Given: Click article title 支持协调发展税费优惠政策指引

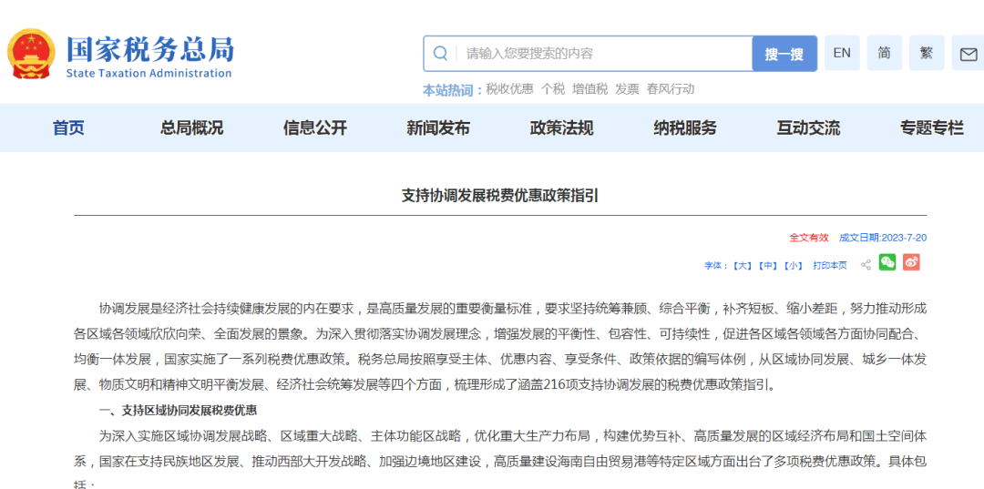Looking at the screenshot, I should (500, 196).
